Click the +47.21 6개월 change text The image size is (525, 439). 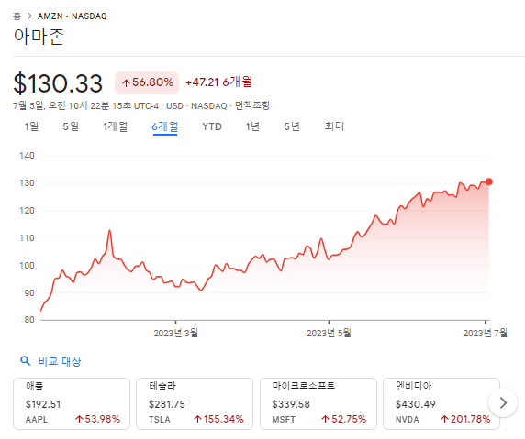pos(218,82)
